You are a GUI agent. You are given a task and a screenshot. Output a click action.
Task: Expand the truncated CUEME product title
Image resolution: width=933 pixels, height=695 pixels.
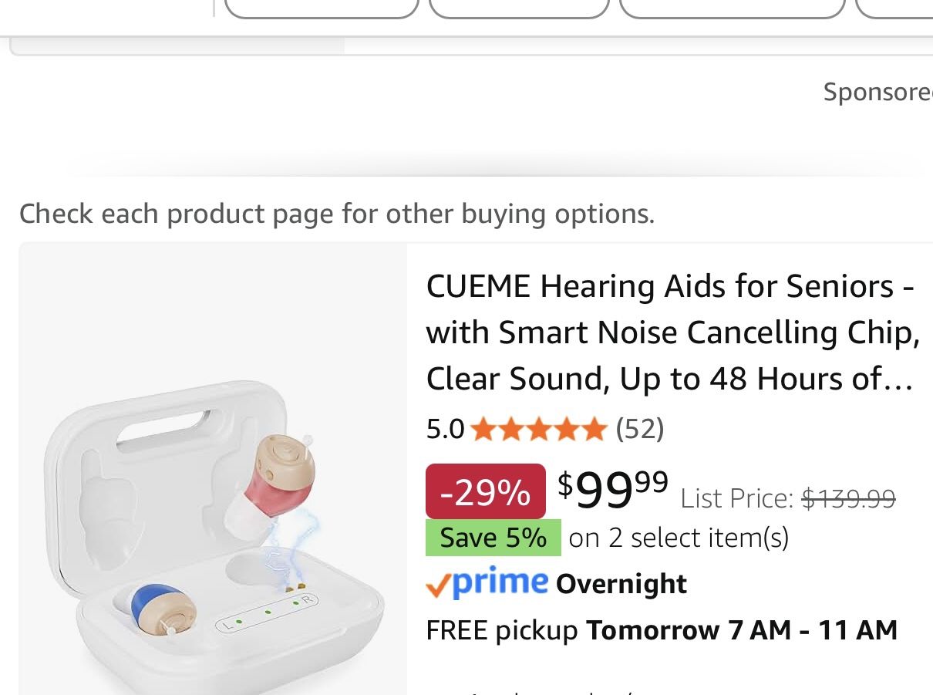coord(672,332)
